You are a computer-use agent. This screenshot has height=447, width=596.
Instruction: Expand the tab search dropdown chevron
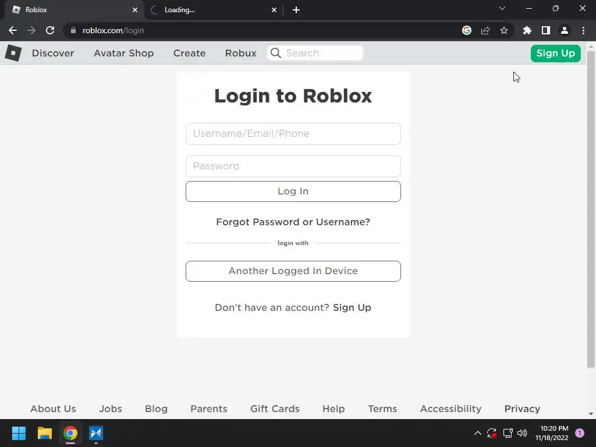pyautogui.click(x=502, y=8)
